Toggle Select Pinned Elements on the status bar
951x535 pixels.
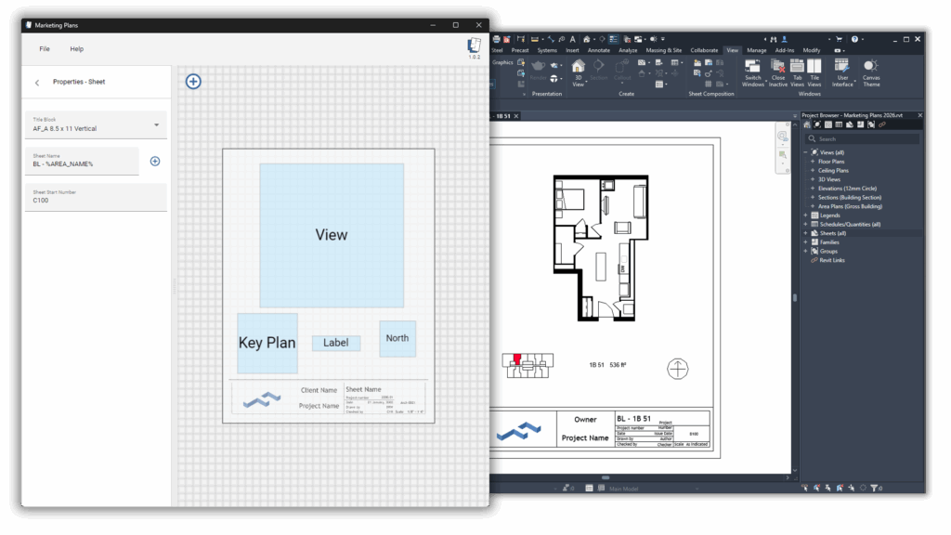[x=827, y=488]
